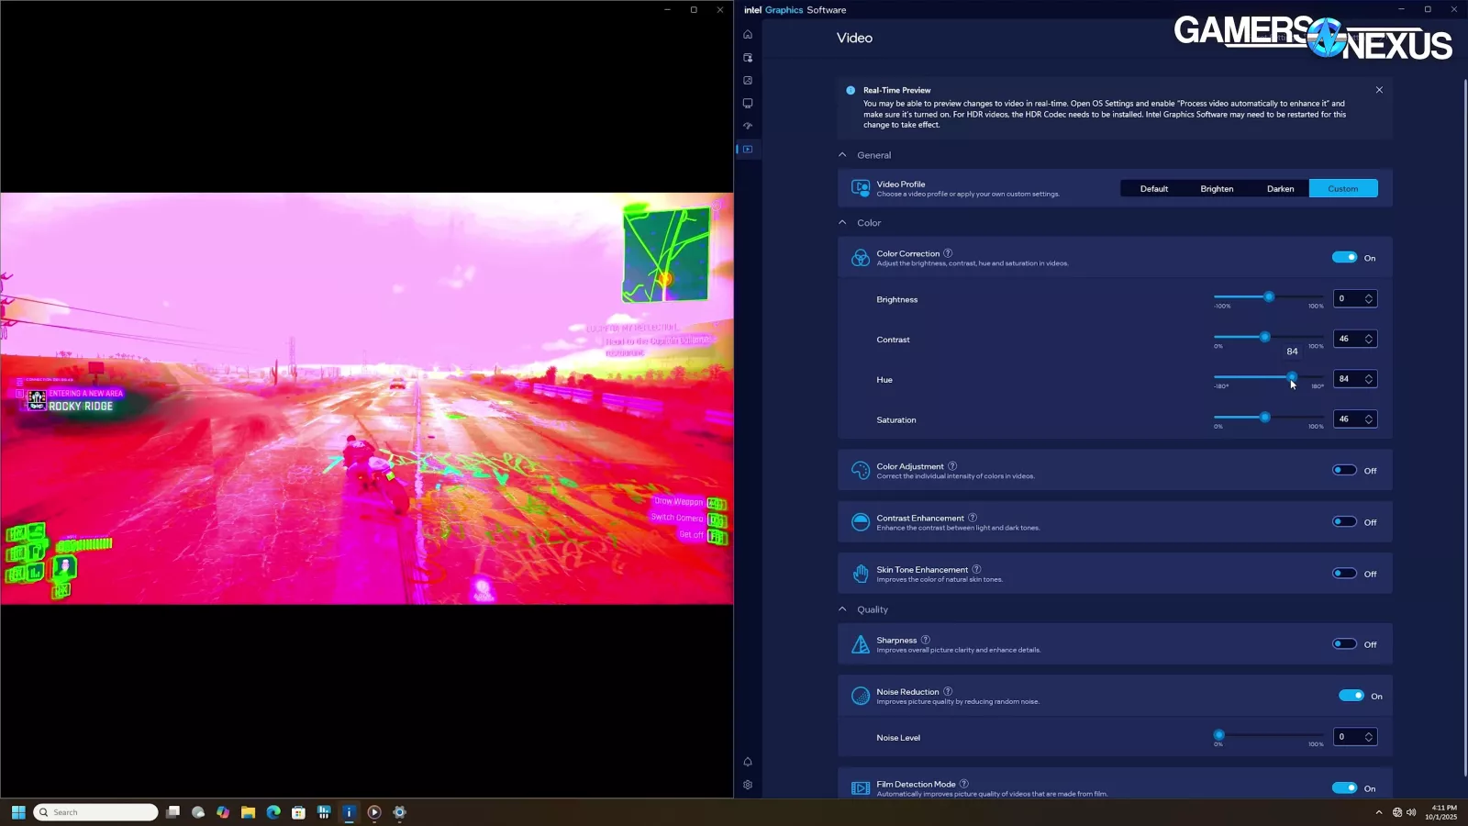The width and height of the screenshot is (1468, 826).
Task: Select the Darken video profile
Action: pyautogui.click(x=1280, y=189)
